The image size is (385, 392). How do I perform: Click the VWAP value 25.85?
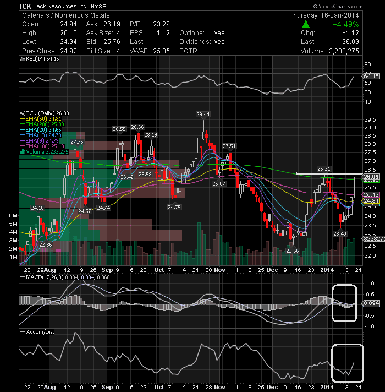pos(161,51)
